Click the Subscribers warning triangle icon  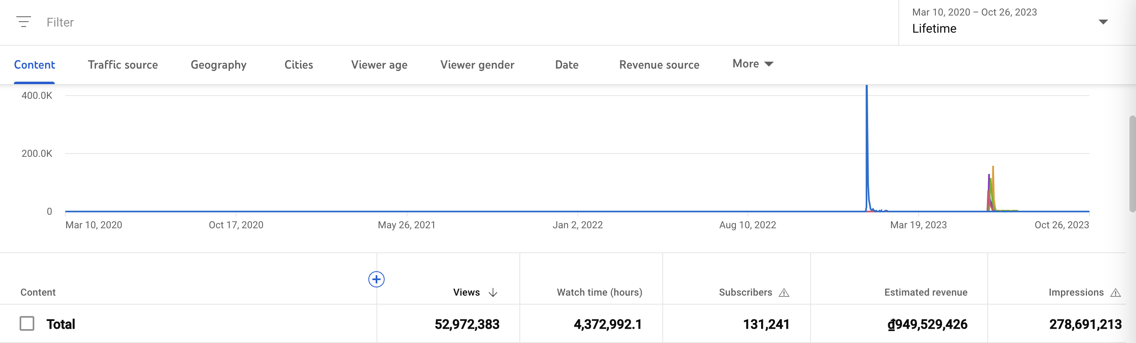(784, 293)
